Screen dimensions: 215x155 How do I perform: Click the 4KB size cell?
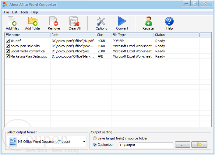100,56
